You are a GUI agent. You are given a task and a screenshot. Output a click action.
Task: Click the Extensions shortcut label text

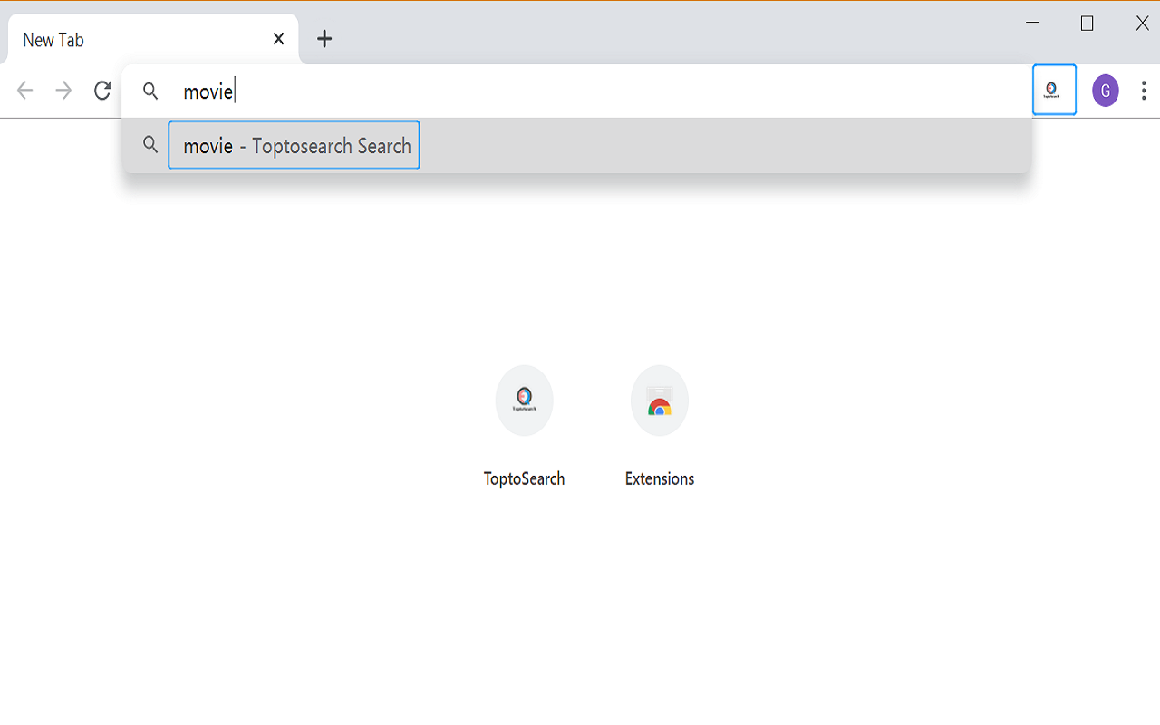(x=659, y=478)
